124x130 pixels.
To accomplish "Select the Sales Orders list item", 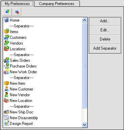I will [20, 60].
